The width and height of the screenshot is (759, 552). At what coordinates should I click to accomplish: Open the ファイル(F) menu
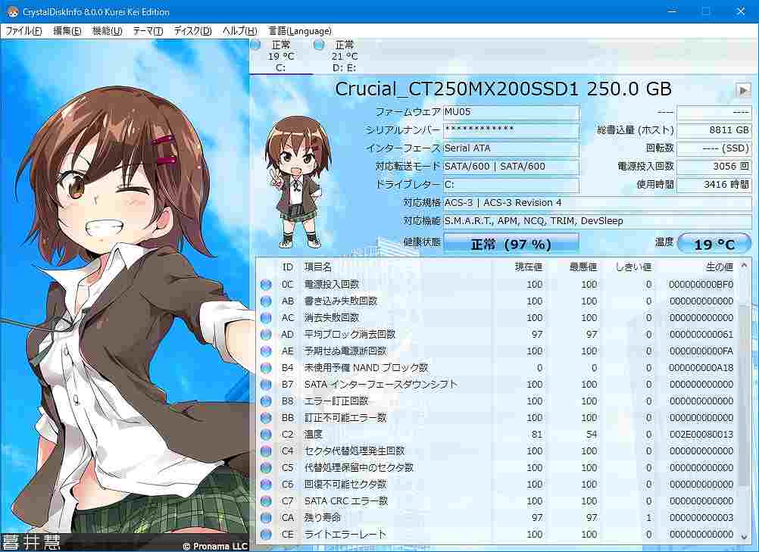(23, 31)
